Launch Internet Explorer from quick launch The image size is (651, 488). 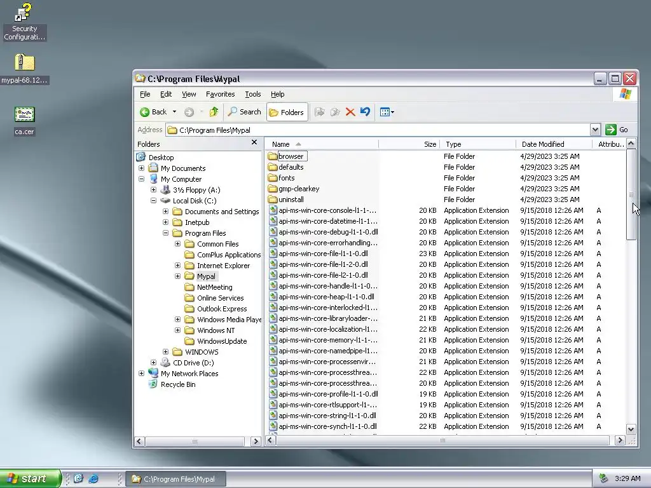point(94,478)
